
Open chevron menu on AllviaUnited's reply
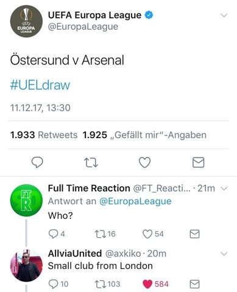coord(224,254)
